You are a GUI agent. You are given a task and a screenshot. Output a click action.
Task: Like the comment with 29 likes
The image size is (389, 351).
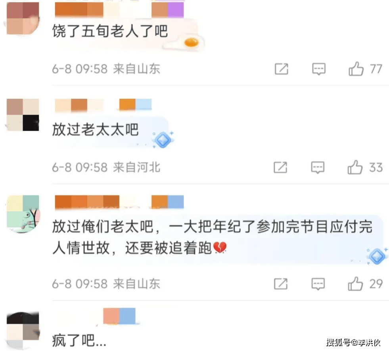coord(355,284)
